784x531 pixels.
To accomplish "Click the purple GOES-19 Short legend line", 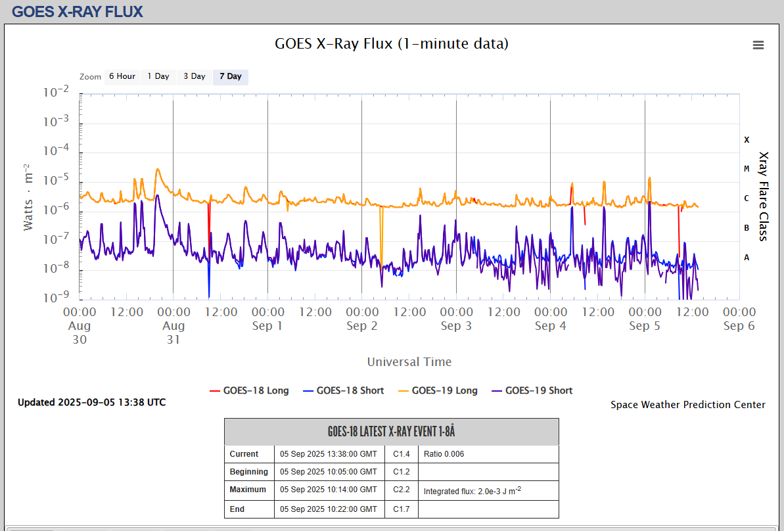I will click(496, 391).
